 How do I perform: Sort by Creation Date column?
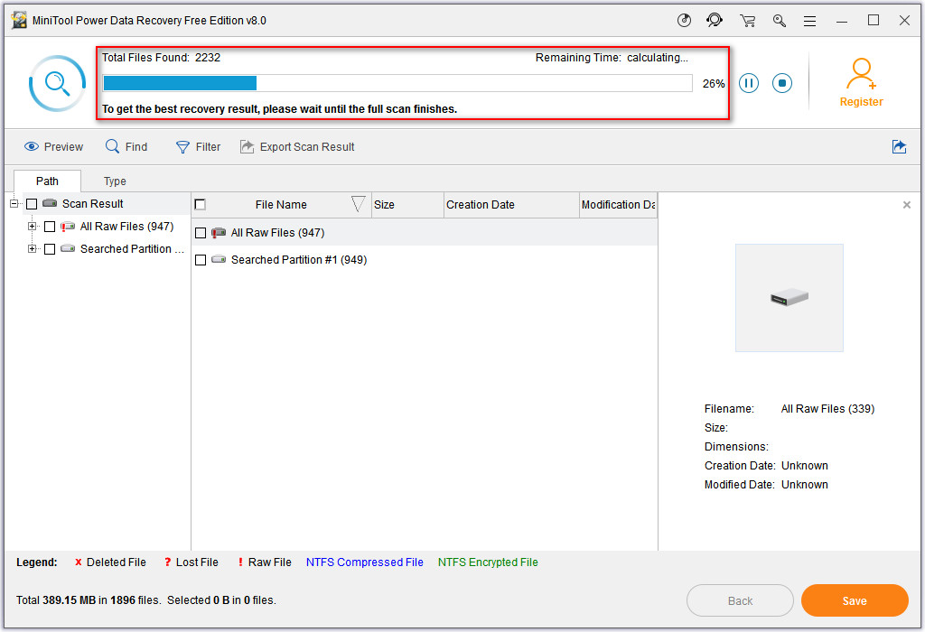[511, 205]
